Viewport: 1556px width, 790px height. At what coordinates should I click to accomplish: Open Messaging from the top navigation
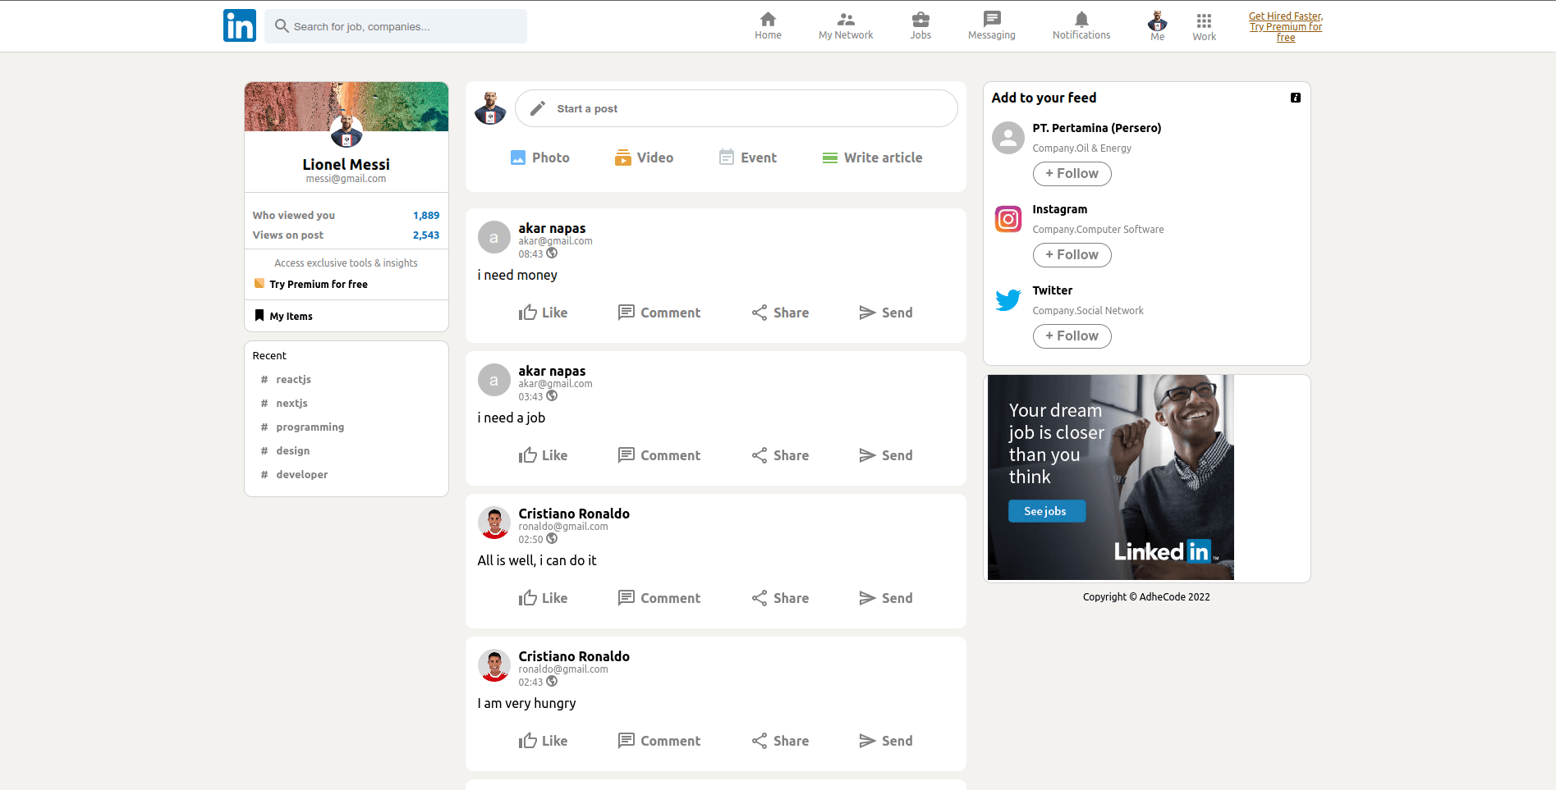click(992, 25)
